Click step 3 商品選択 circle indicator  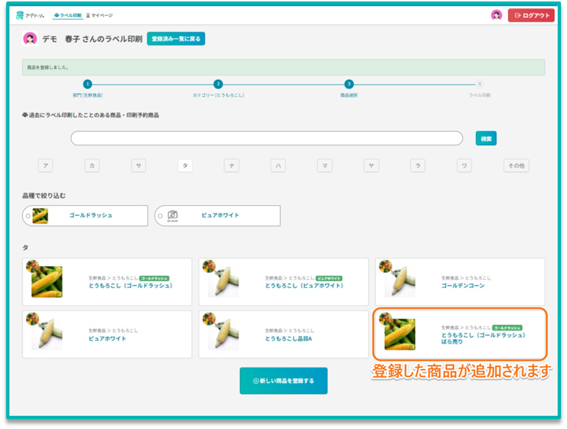(x=349, y=84)
